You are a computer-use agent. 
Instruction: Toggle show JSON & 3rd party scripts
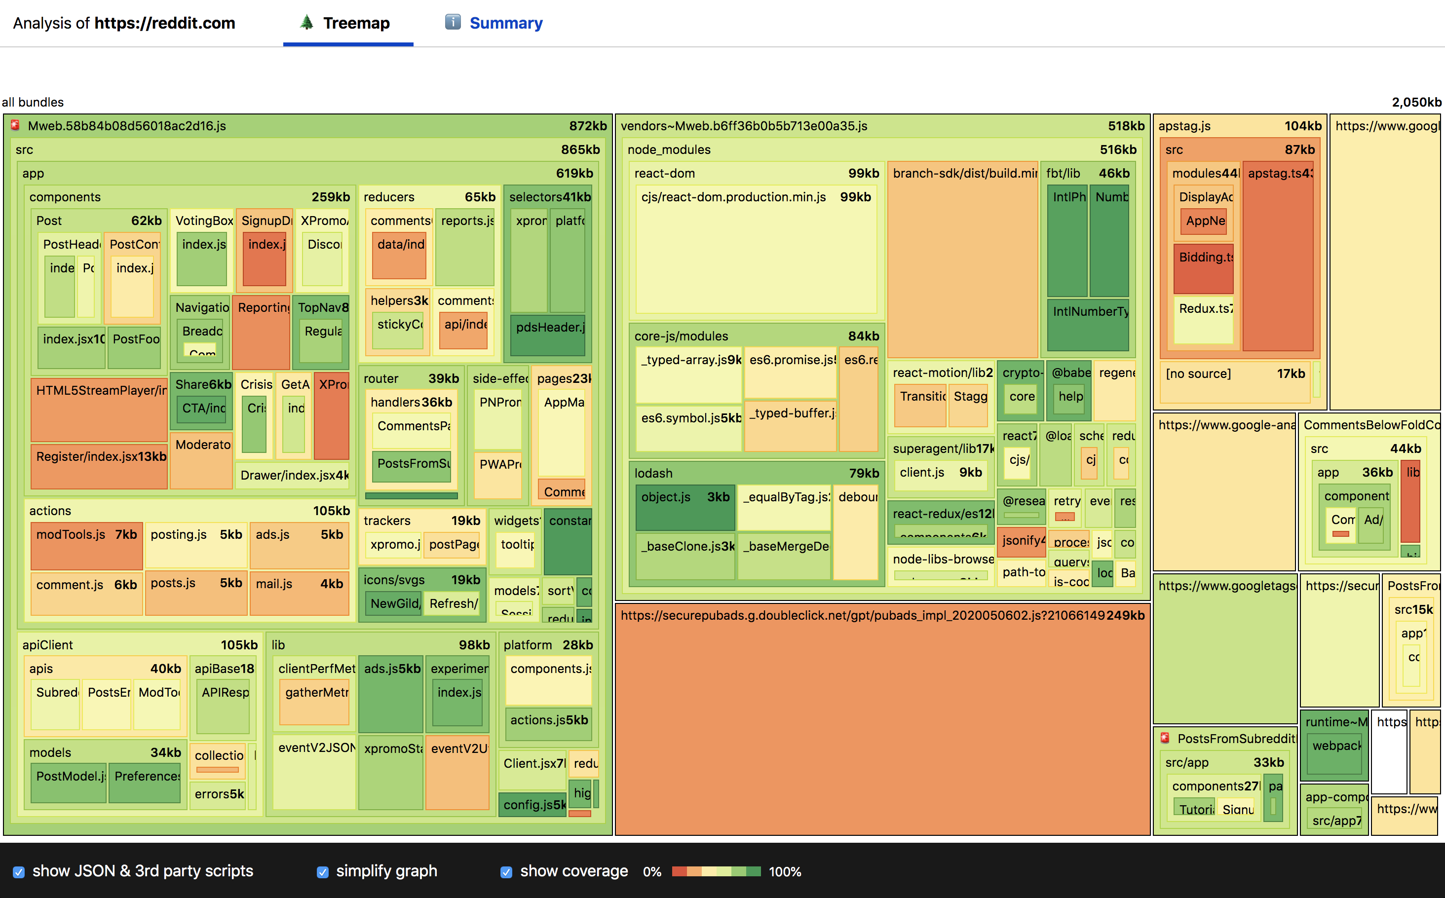[19, 872]
